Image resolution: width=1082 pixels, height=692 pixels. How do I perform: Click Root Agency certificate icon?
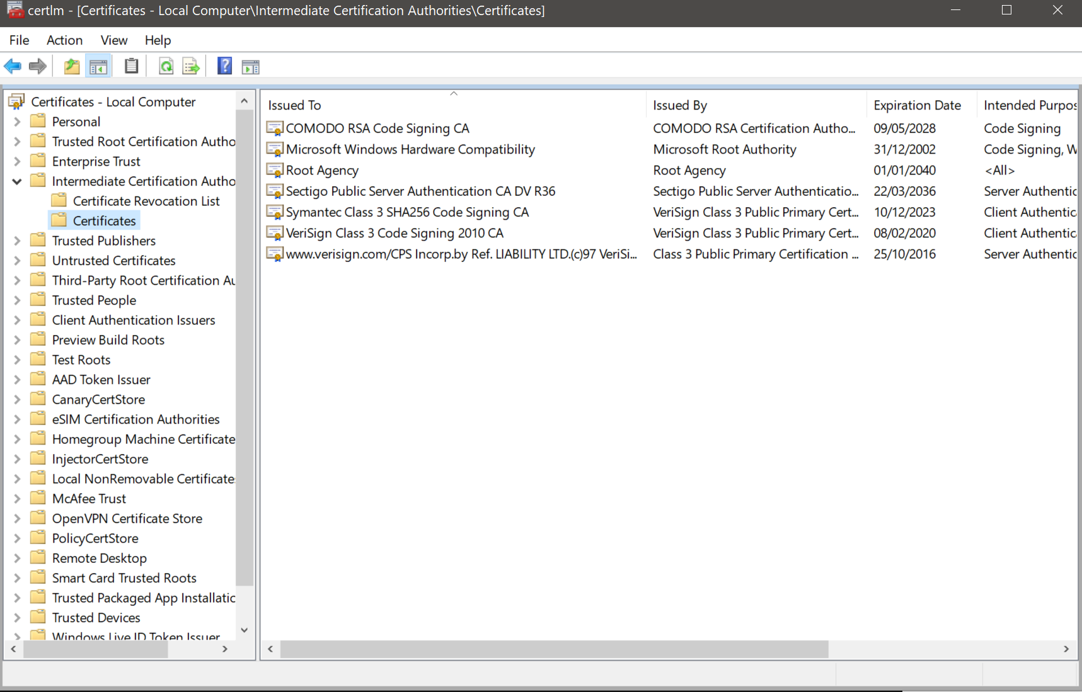point(275,170)
